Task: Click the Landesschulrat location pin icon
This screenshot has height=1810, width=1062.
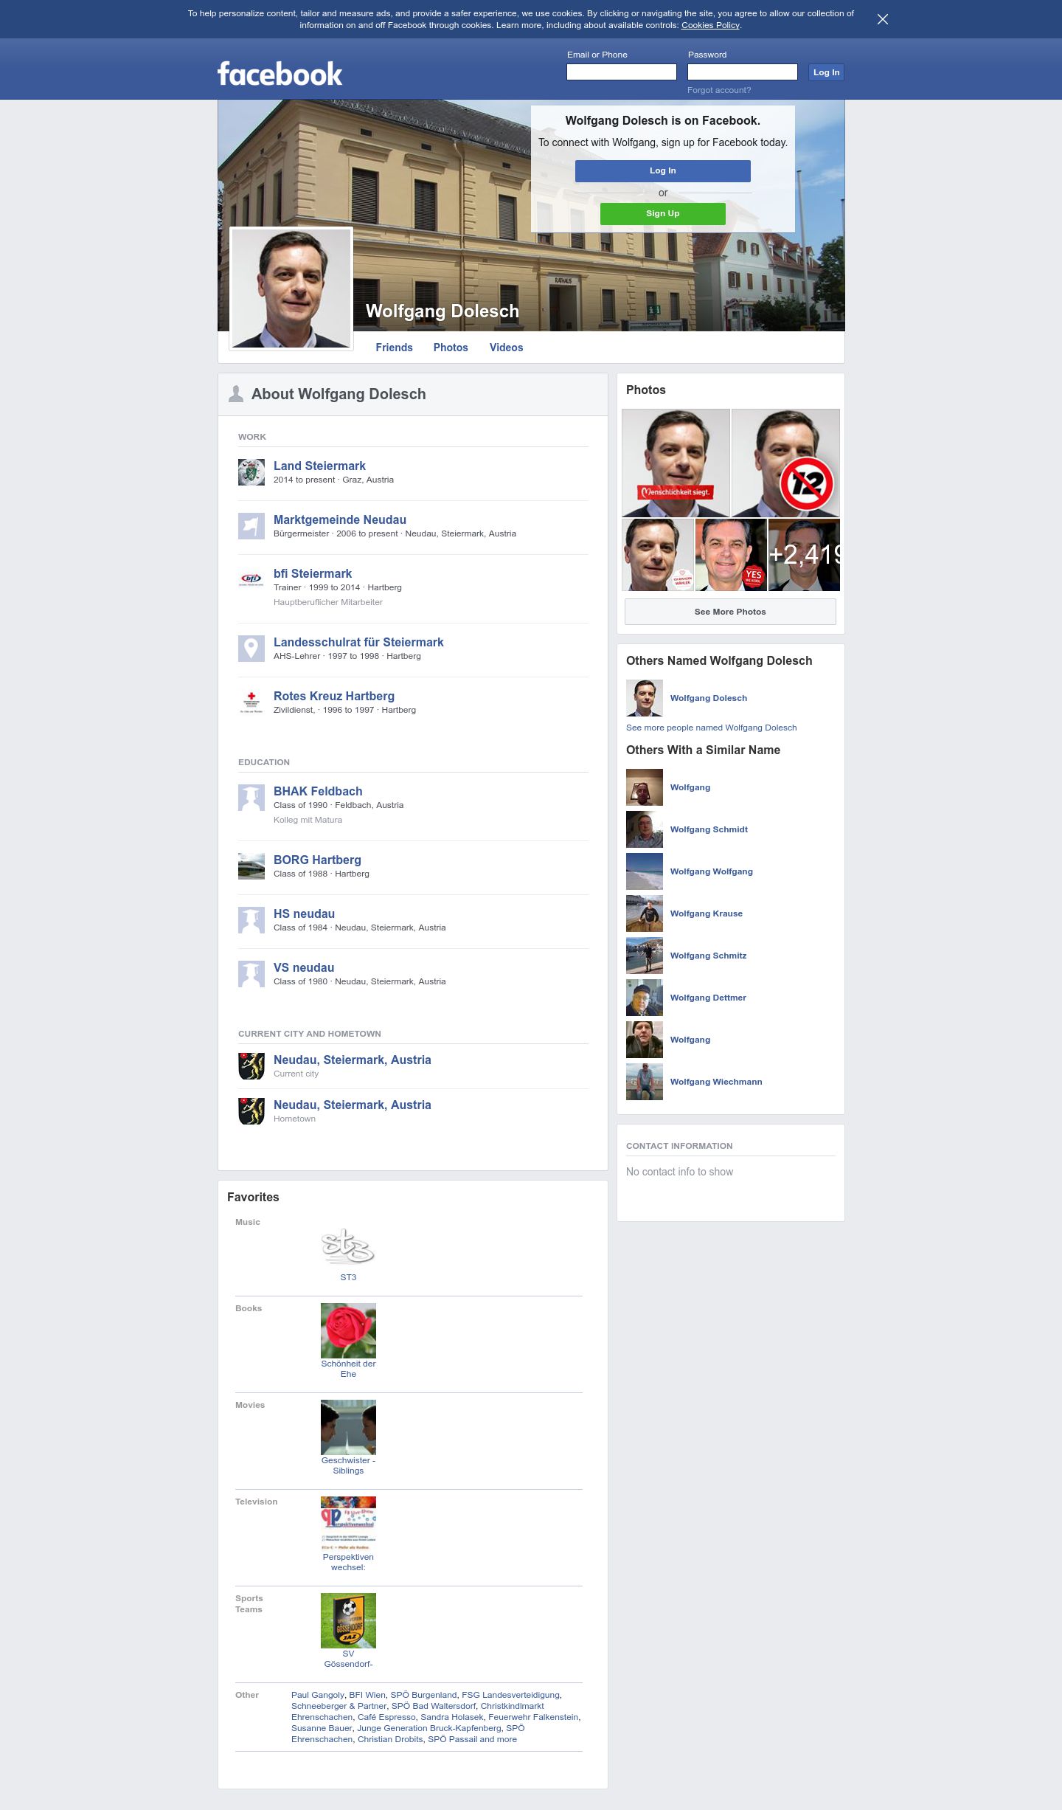Action: [251, 649]
